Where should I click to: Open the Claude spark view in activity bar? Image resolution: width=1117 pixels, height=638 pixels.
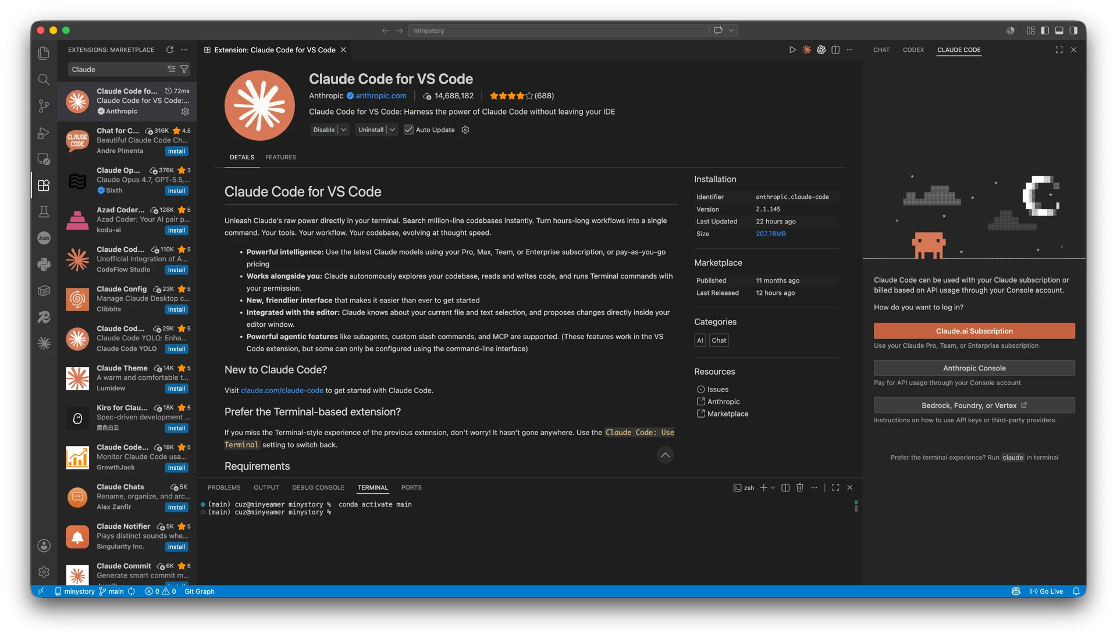pyautogui.click(x=44, y=344)
